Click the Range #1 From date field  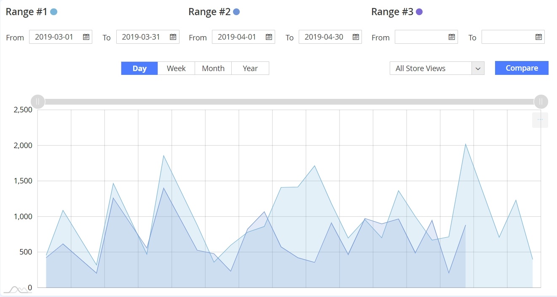[x=55, y=37]
